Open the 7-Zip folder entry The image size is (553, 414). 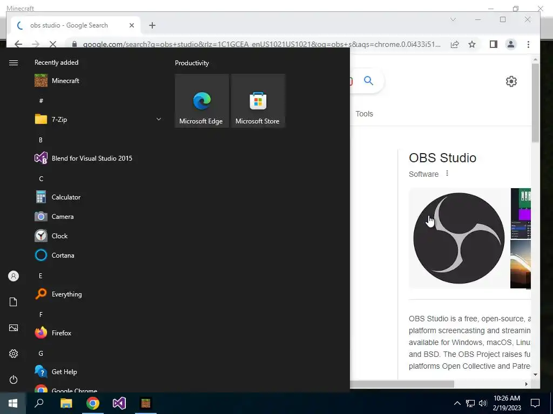[x=99, y=119]
